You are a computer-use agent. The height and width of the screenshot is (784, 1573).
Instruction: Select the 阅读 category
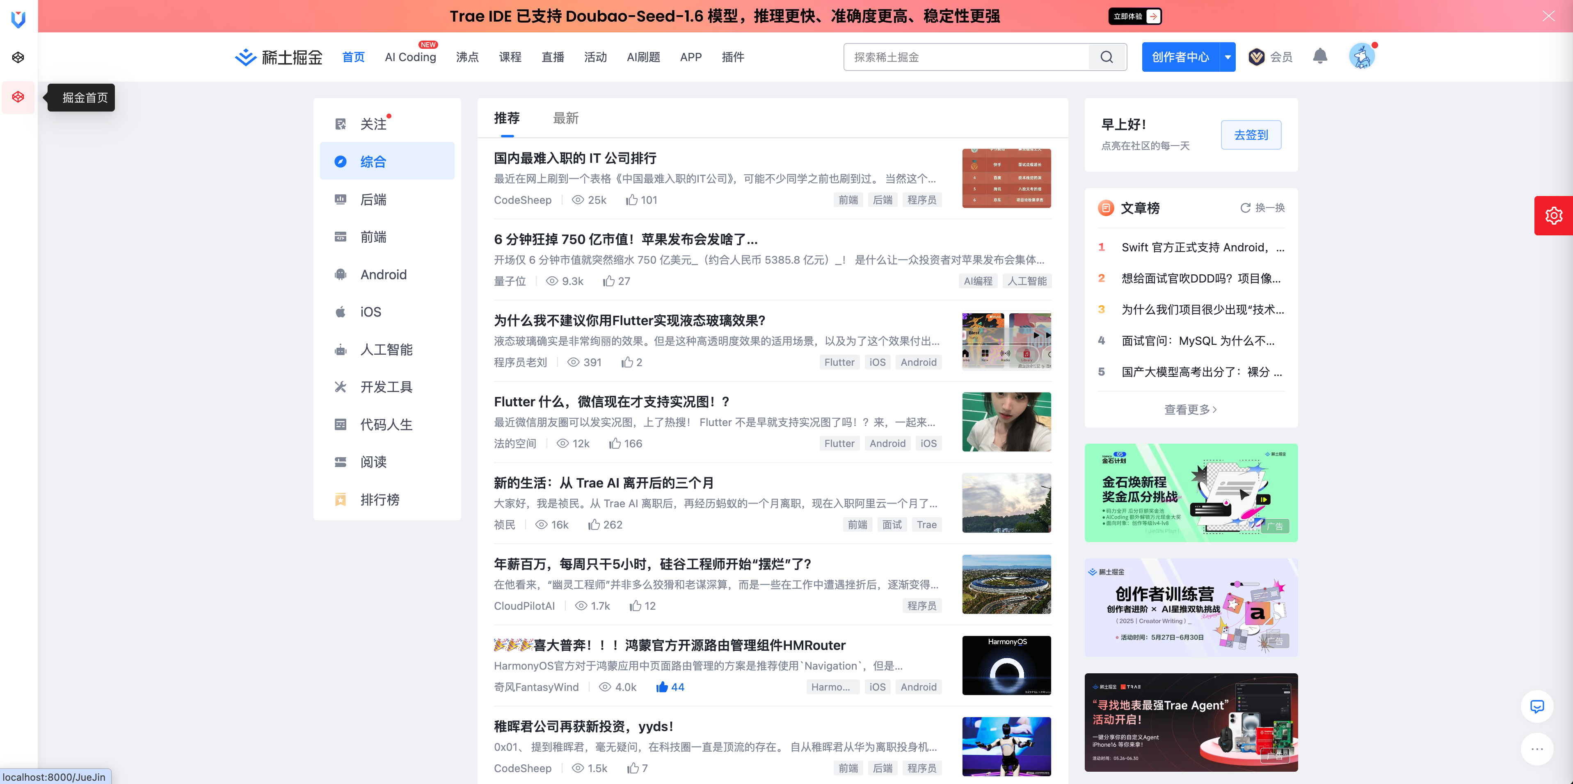coord(387,462)
